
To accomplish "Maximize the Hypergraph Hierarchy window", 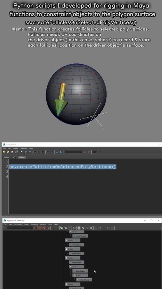I will [152, 220].
